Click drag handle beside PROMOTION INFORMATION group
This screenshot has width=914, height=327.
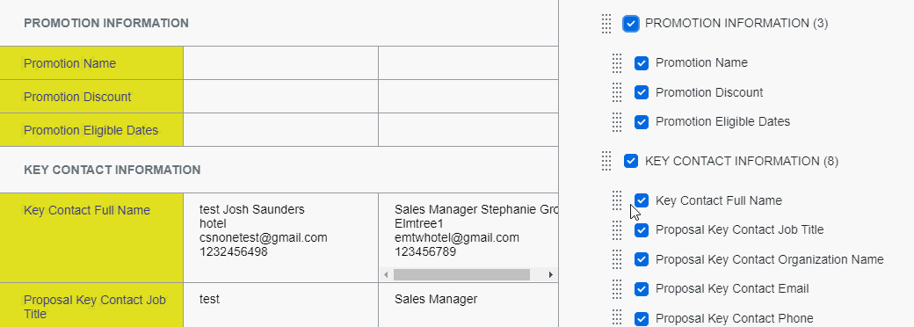click(606, 24)
